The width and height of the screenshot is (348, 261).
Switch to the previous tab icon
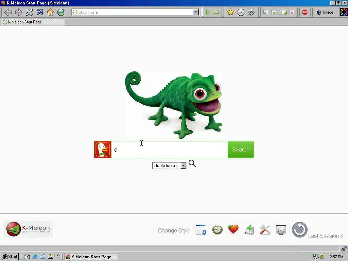265,13
